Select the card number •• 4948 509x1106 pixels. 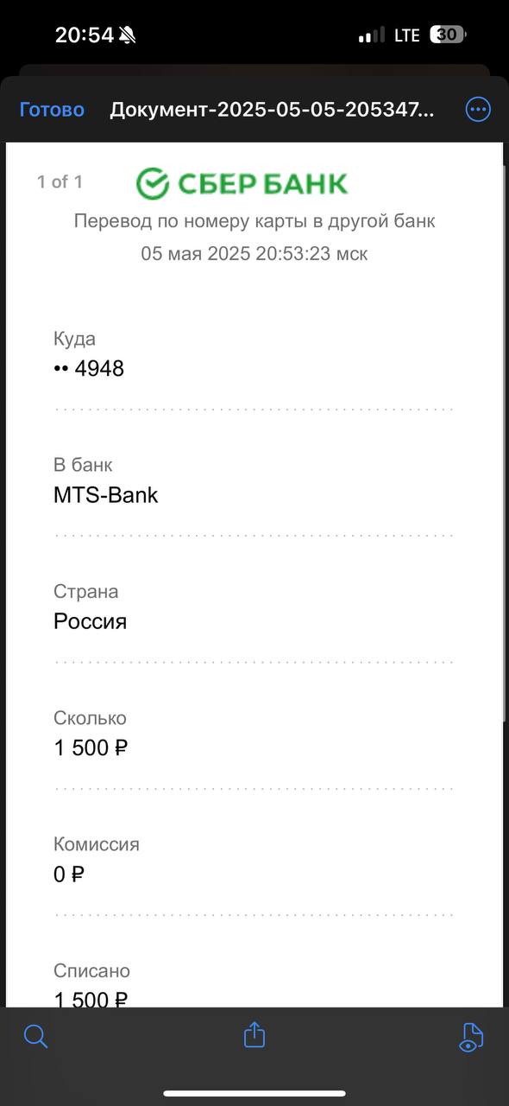89,369
